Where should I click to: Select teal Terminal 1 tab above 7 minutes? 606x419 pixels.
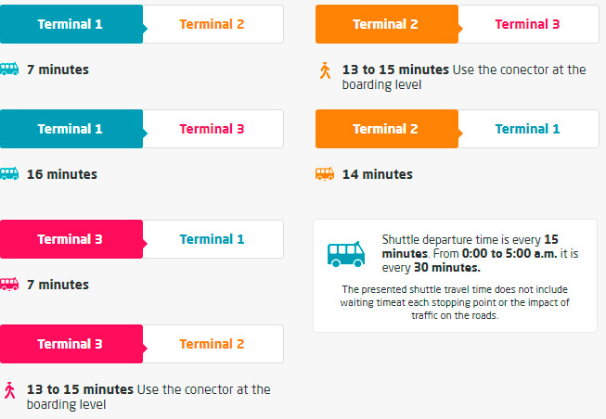[x=71, y=24]
